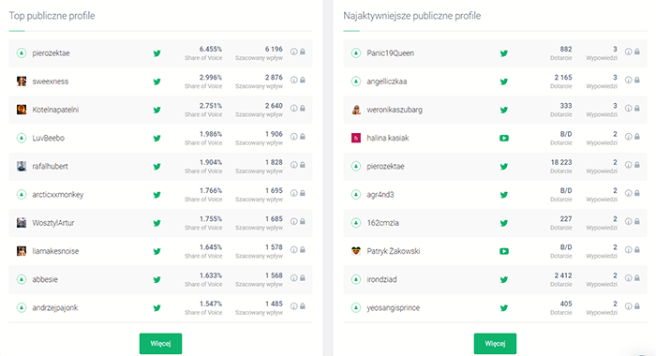Click the YouTube icon in the Patryk Żakowski row

pyautogui.click(x=504, y=251)
